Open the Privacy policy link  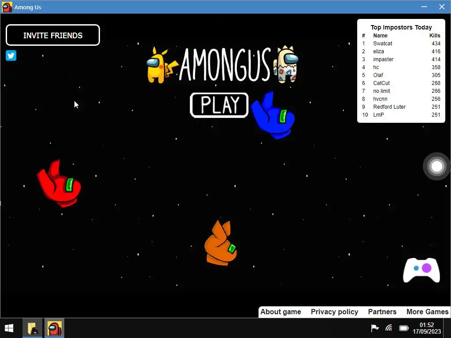coord(335,312)
